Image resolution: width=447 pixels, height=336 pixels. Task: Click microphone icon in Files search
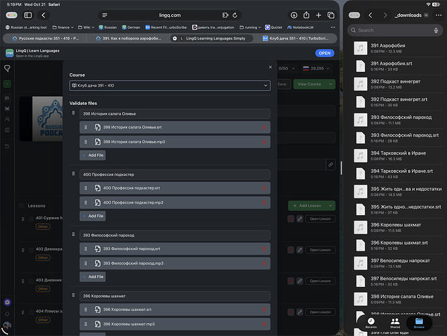coord(436,30)
